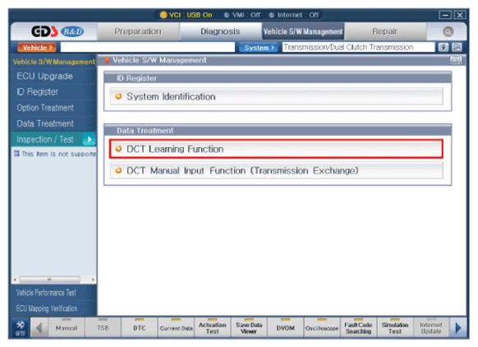Click the search magnifier icon
Screen dimensions: 478x347
tap(448, 31)
